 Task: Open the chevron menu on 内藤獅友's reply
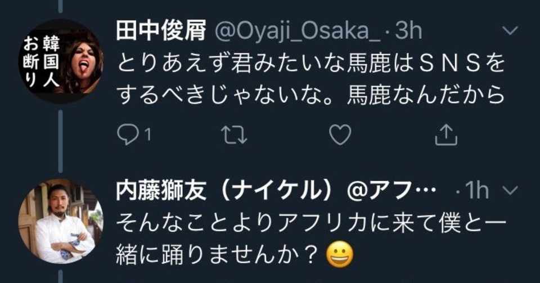pyautogui.click(x=512, y=192)
